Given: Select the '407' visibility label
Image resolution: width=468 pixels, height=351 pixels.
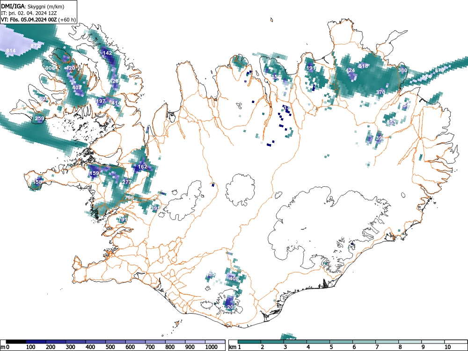Looking at the screenshot, I should tap(77, 88).
